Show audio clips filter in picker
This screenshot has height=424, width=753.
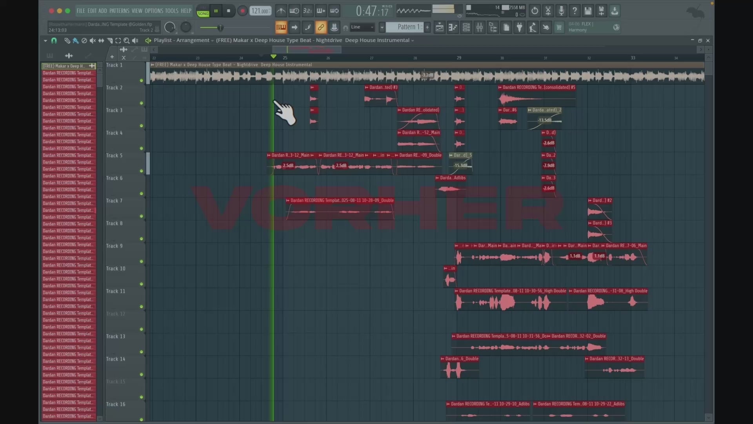click(x=69, y=56)
